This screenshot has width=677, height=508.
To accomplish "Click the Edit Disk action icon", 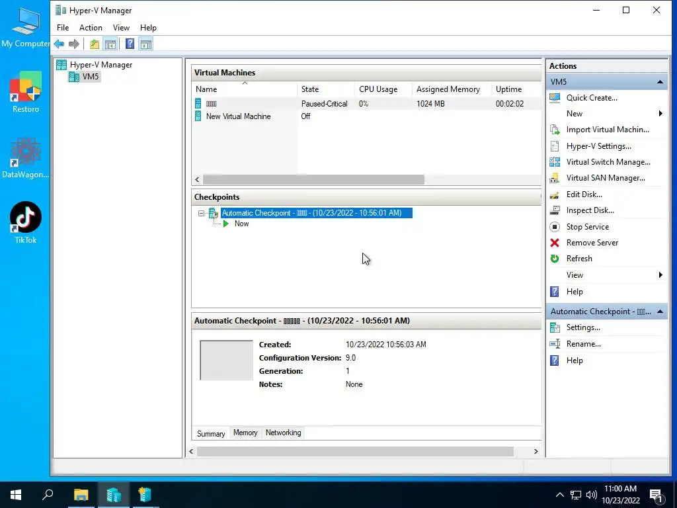I will tap(555, 194).
